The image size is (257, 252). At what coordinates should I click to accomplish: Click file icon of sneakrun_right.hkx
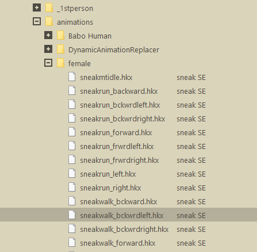(x=72, y=188)
